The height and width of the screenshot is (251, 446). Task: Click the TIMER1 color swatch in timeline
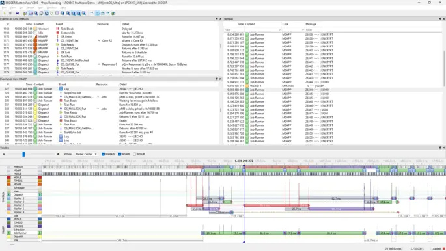point(9,181)
